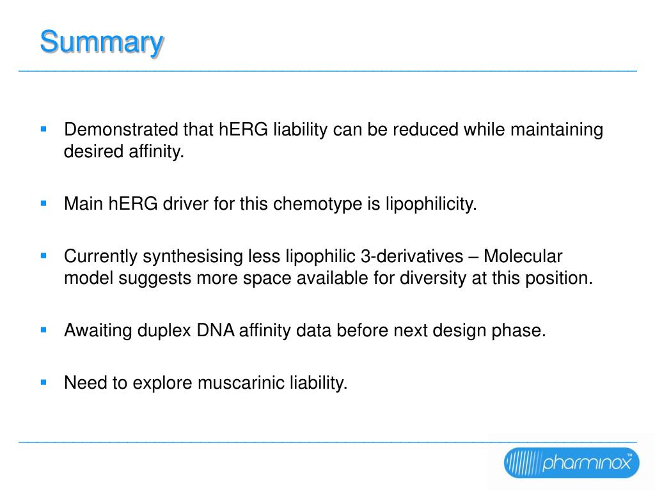Click the first blue square bullet marker
Viewport: 655px width, 491px height.
[x=43, y=129]
